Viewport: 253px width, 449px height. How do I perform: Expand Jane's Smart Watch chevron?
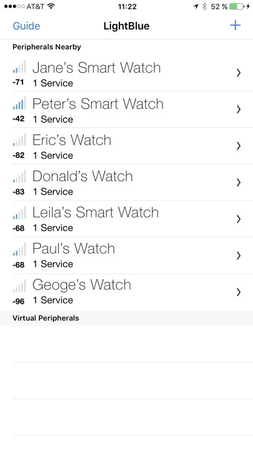pyautogui.click(x=238, y=73)
